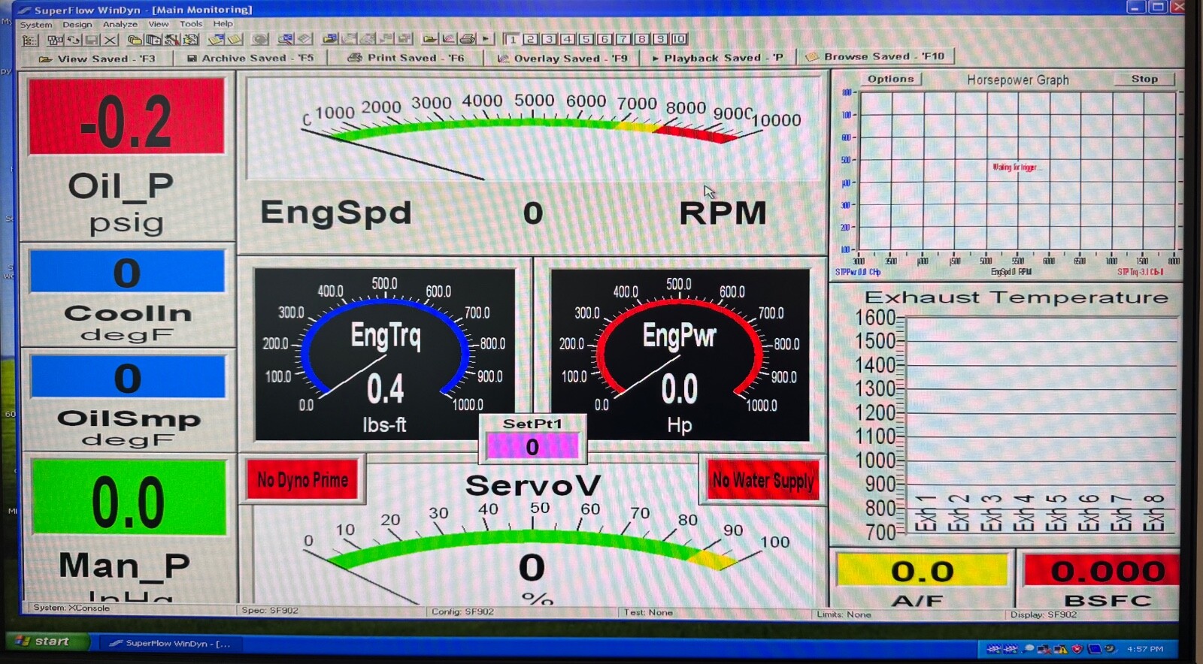The height and width of the screenshot is (664, 1203).
Task: Click the open folder icon beside the printer
Action: coord(430,39)
